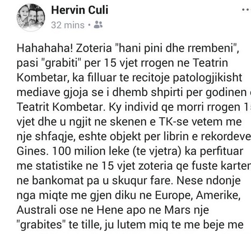Click the word "Hene" in the post

[110, 210]
